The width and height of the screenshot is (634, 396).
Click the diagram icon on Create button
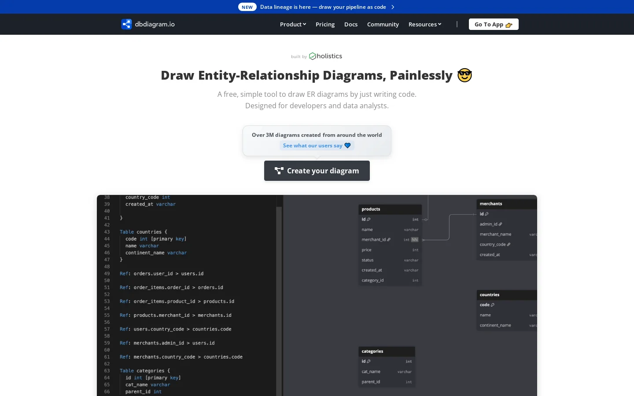point(279,171)
